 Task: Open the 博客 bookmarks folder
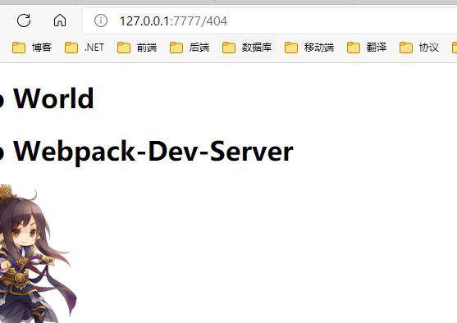tap(32, 48)
